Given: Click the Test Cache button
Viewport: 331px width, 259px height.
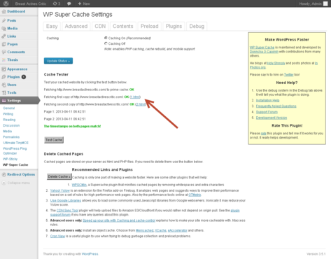Looking at the screenshot, I should [x=54, y=140].
